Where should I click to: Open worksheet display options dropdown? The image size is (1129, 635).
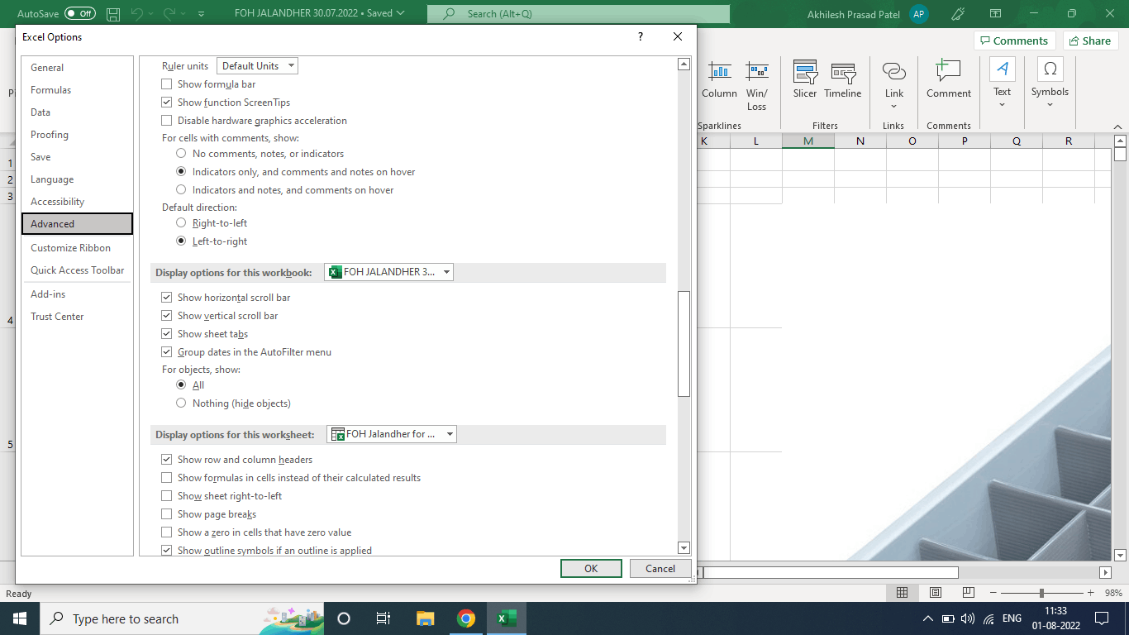coord(392,434)
